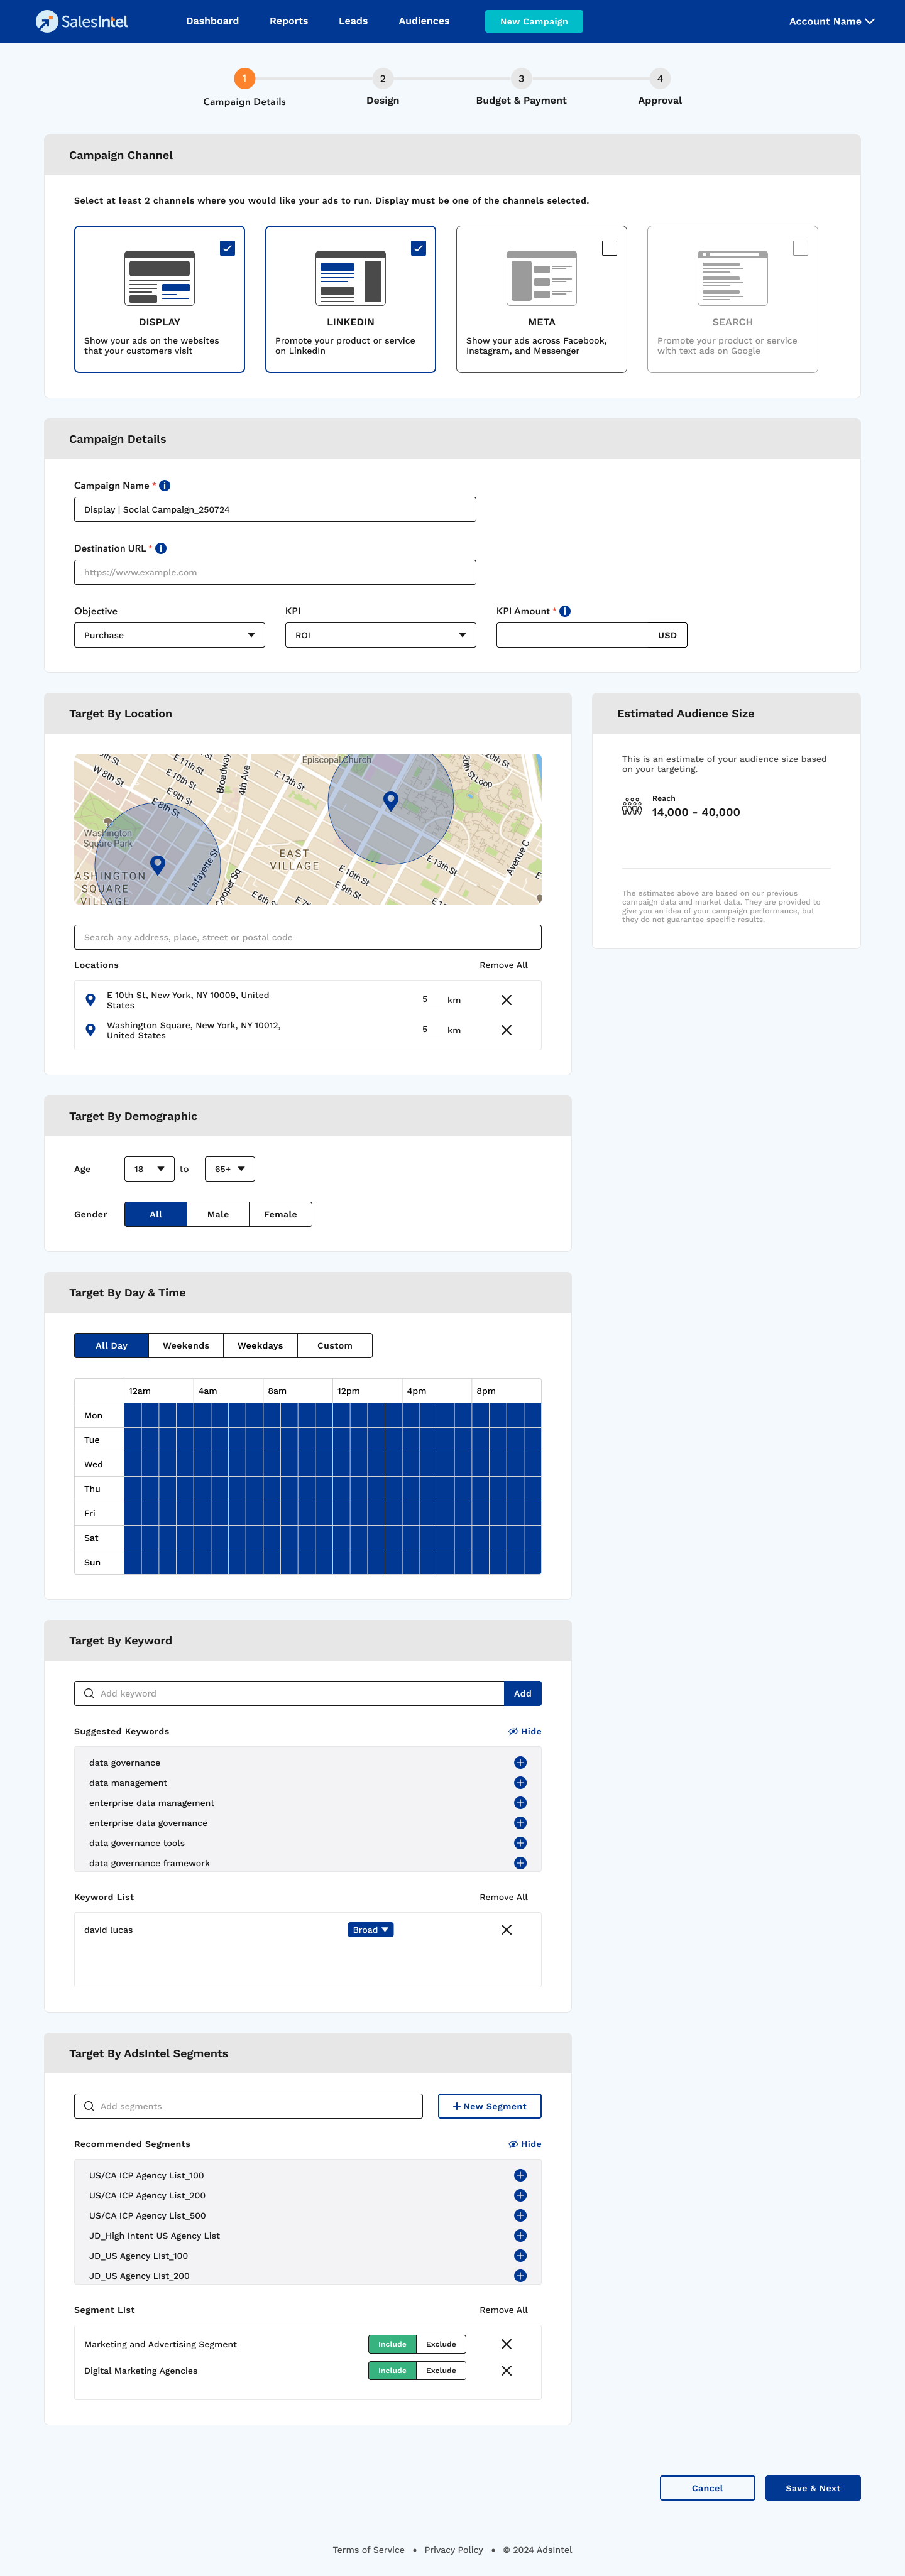905x2576 pixels.
Task: Remove the Digital Marketing Agencies segment
Action: click(506, 2371)
